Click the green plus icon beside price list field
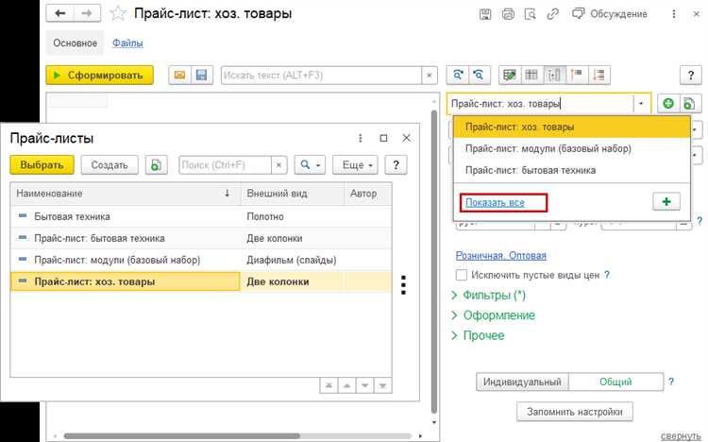Screen dimensions: 708x442 [668, 104]
